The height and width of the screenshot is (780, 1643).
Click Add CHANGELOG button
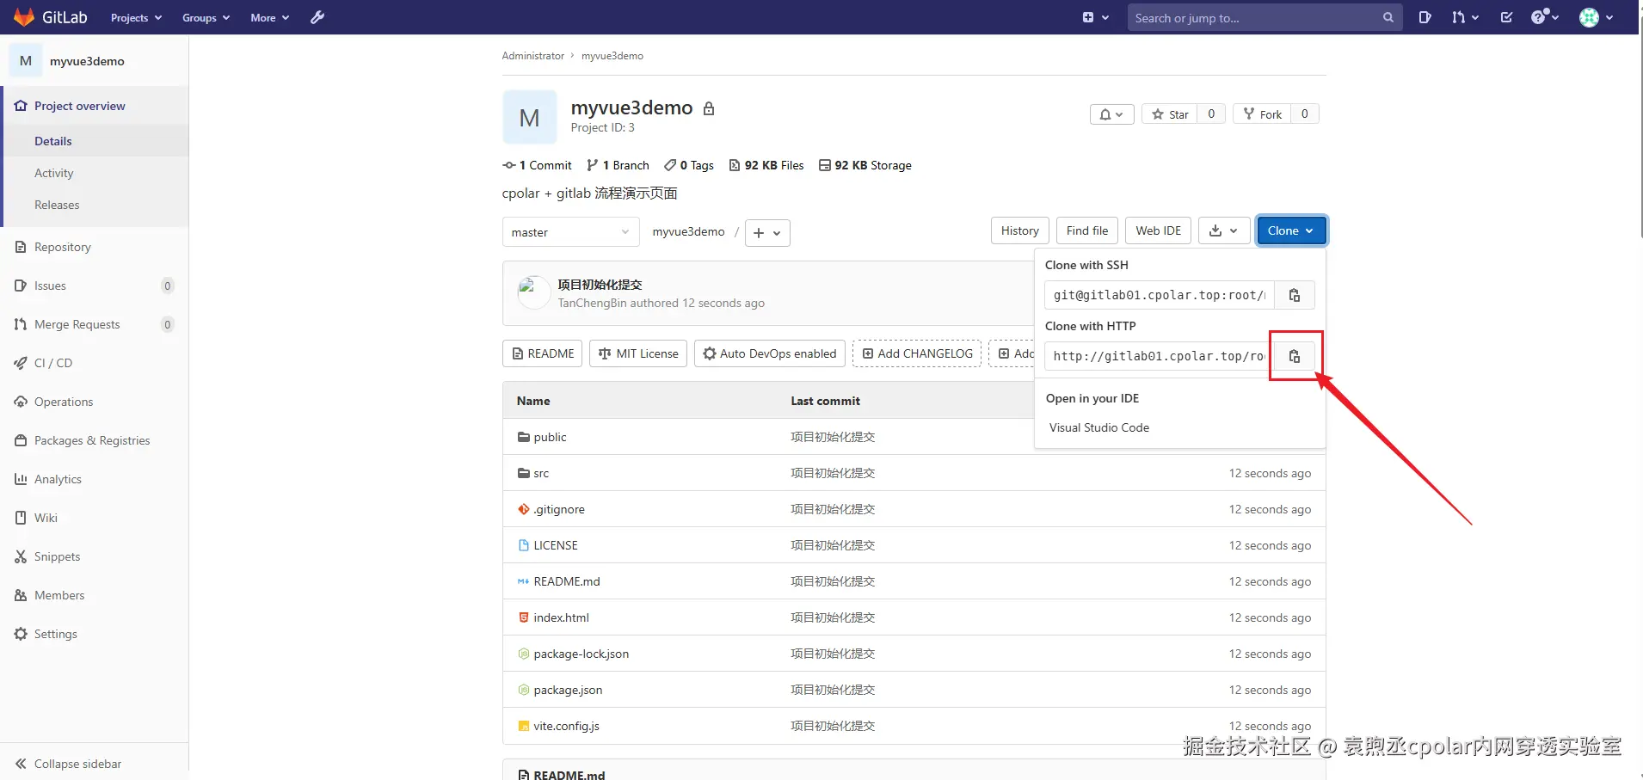click(917, 353)
